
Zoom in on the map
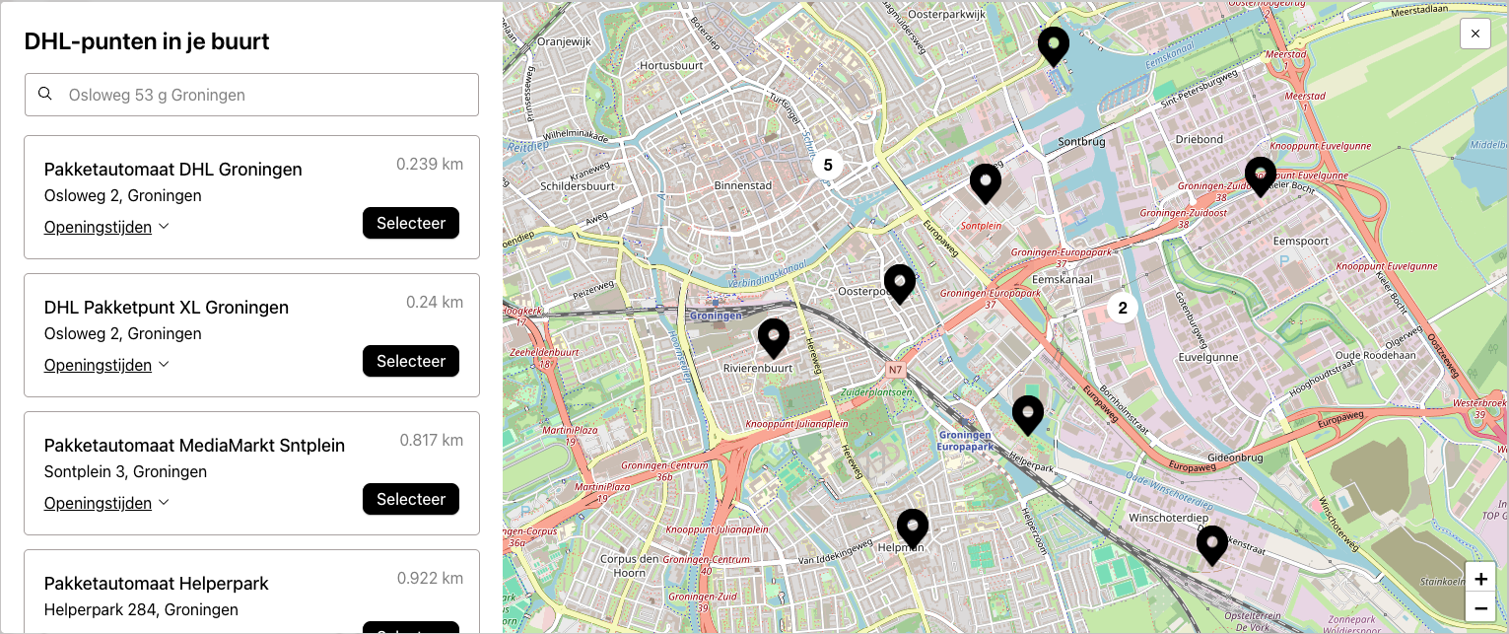[x=1480, y=579]
